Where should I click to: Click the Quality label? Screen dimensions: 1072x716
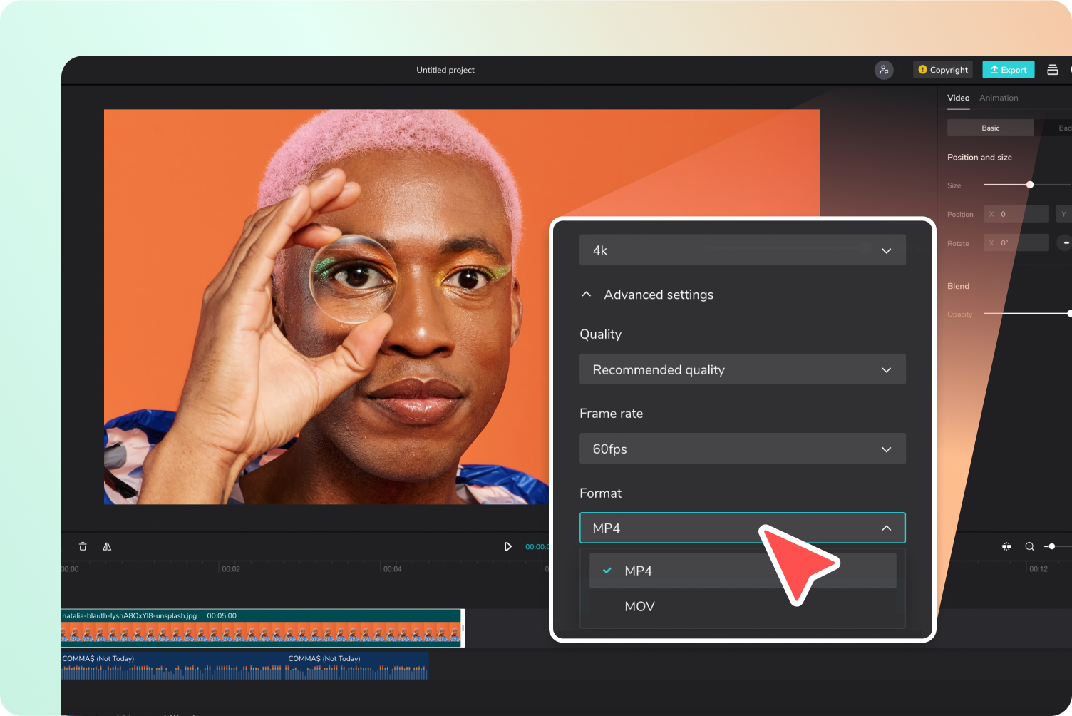point(600,334)
